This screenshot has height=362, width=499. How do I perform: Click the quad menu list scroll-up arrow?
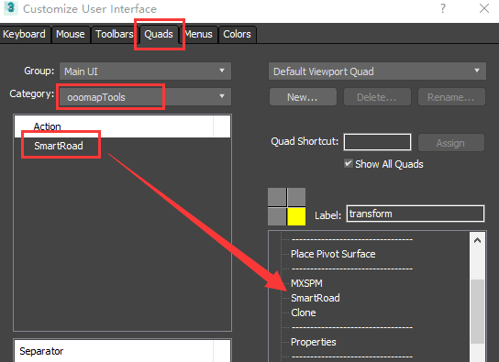tap(477, 241)
